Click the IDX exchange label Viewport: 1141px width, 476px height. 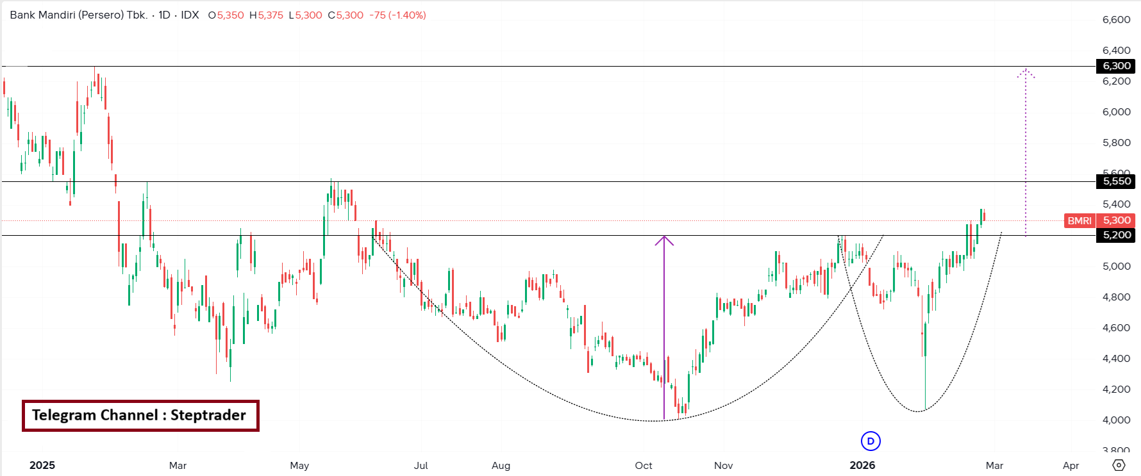pyautogui.click(x=190, y=15)
